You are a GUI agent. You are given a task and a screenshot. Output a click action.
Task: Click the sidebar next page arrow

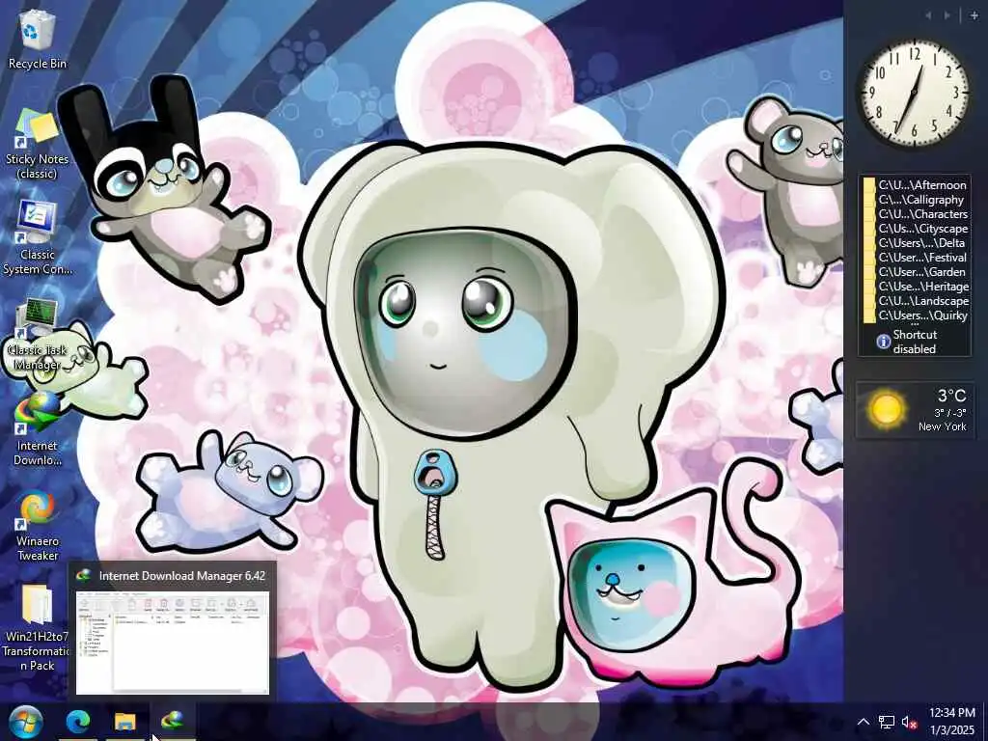pos(947,15)
